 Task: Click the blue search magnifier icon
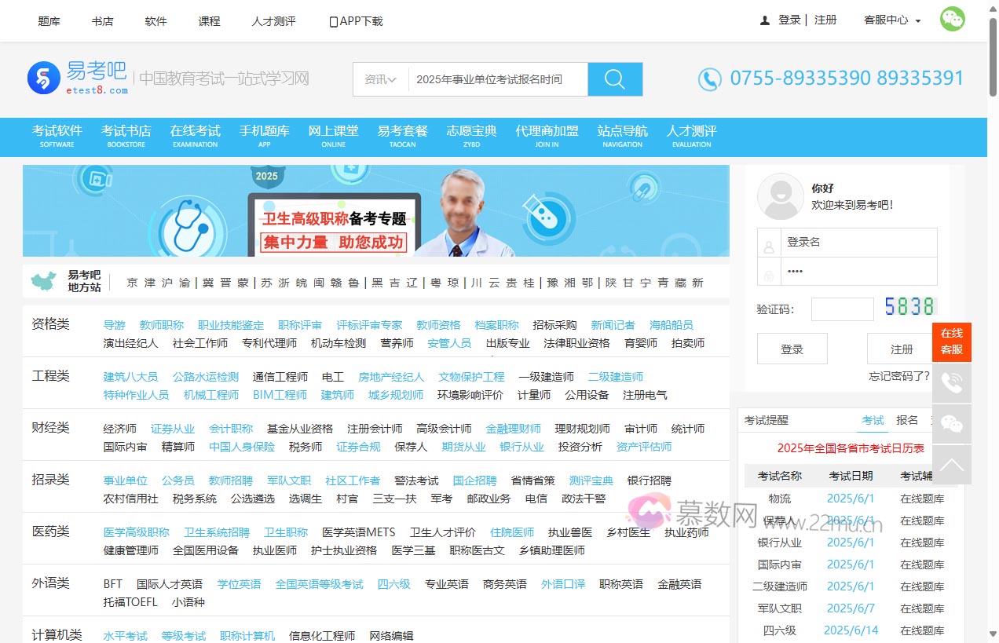point(615,79)
